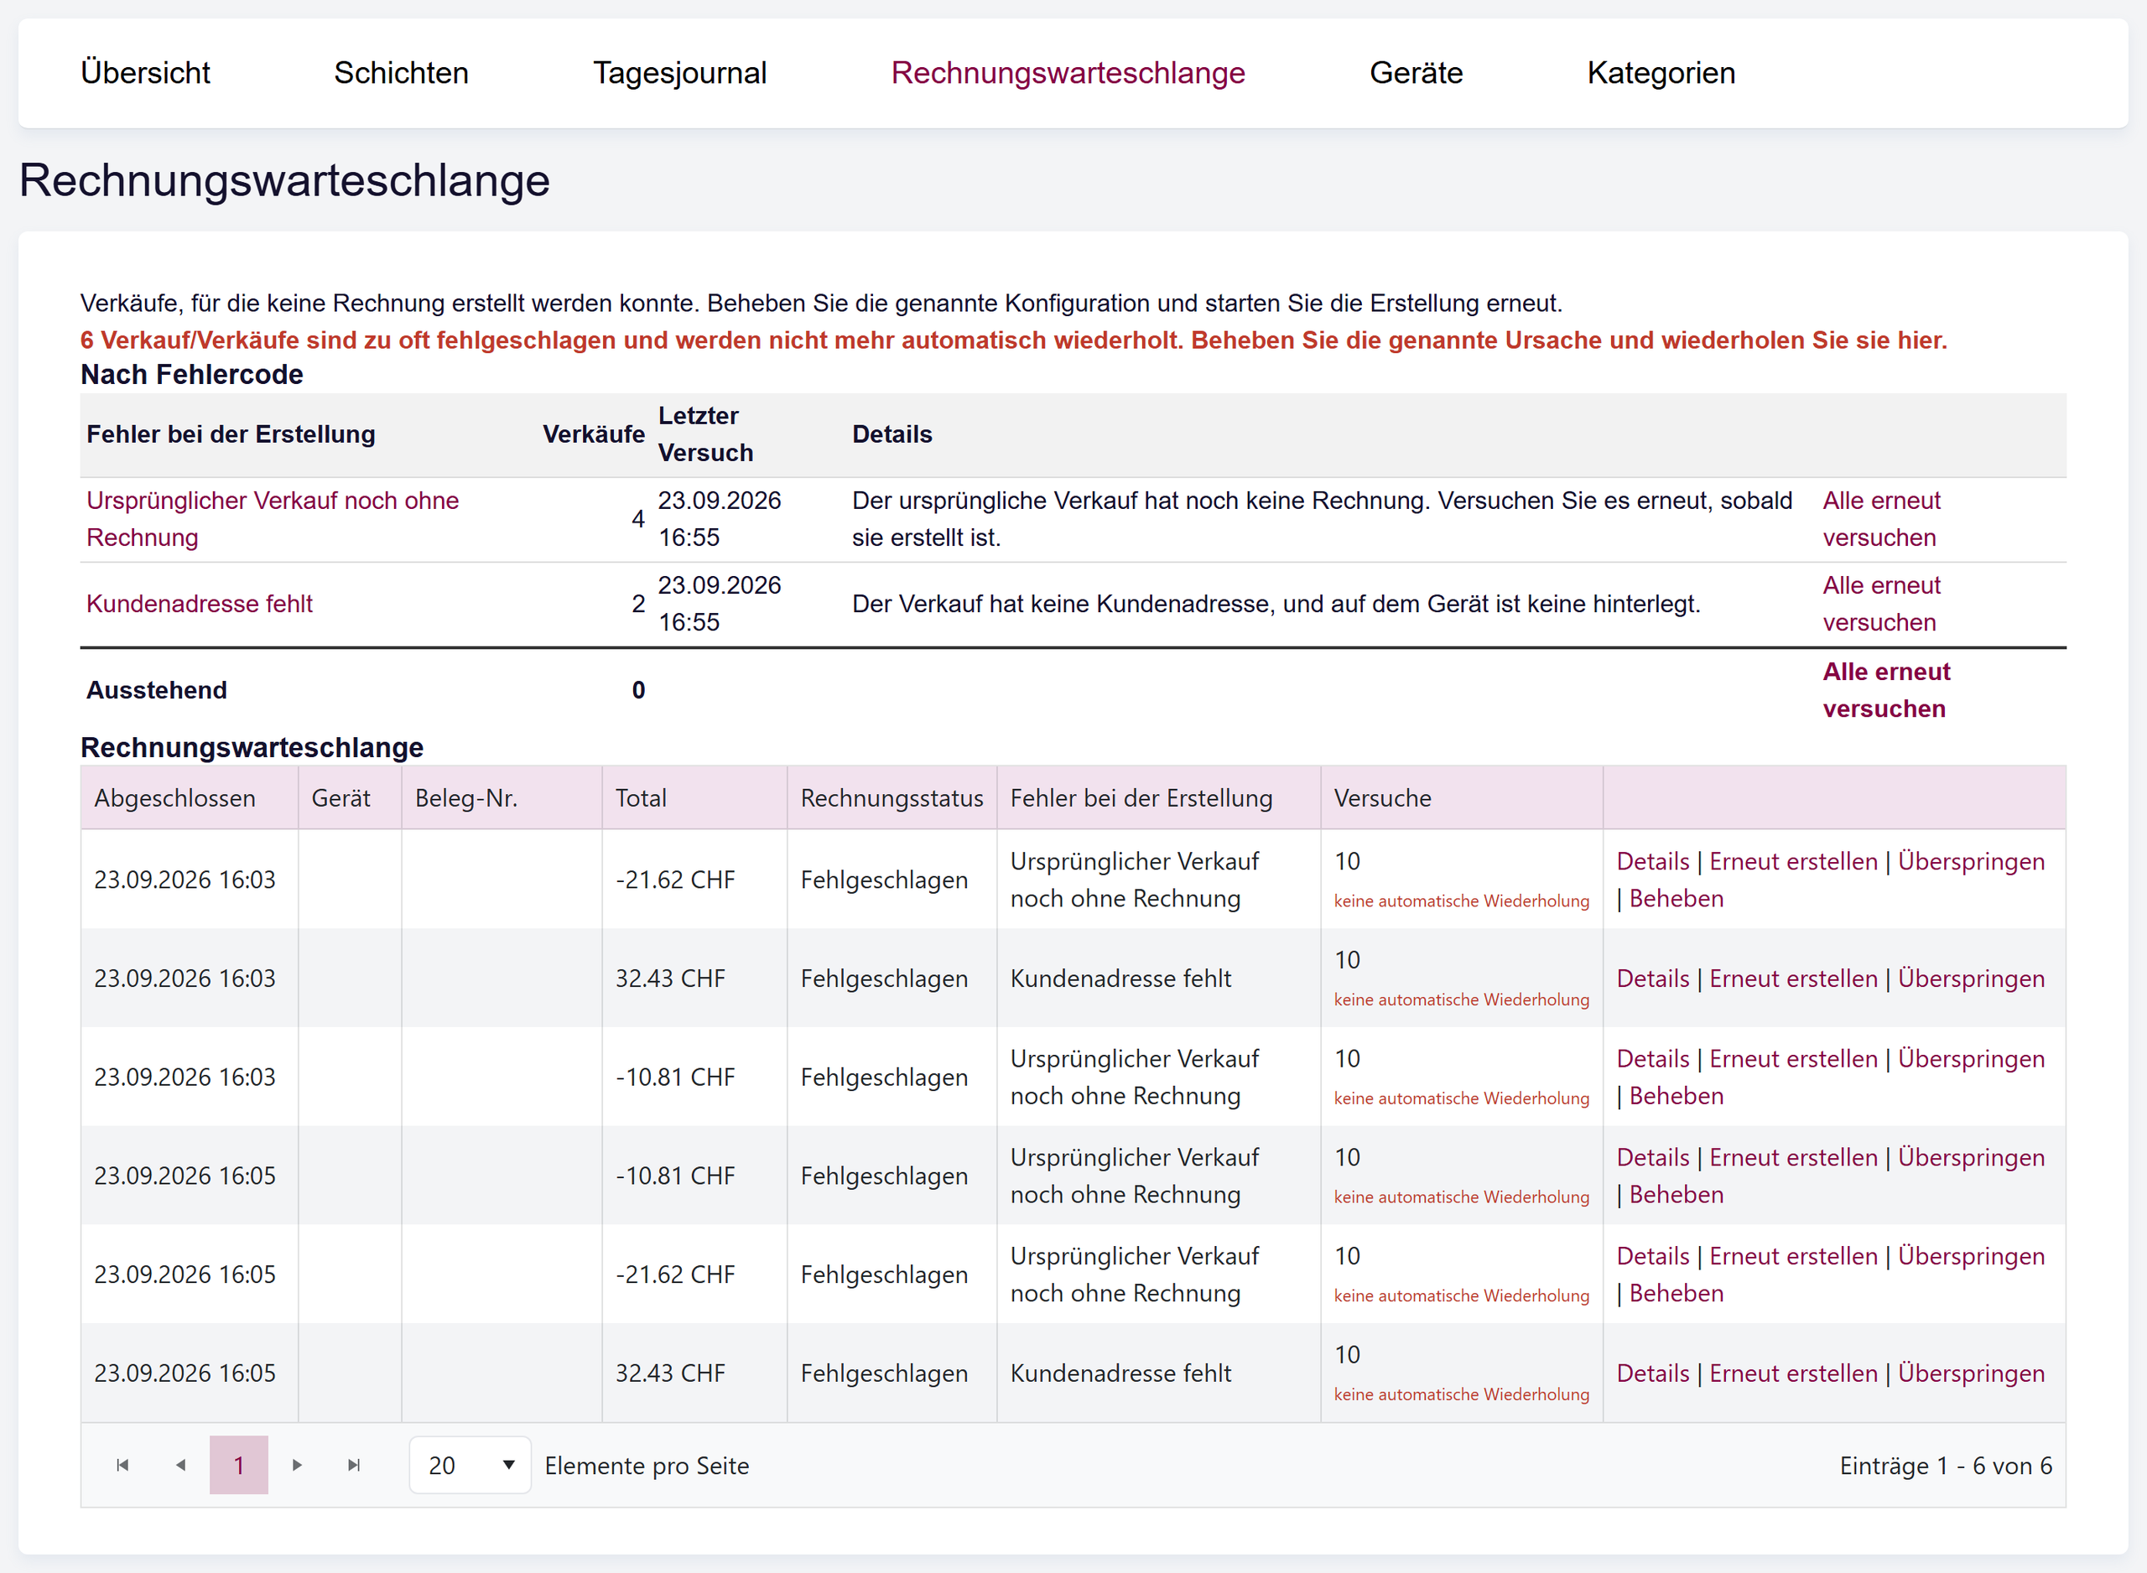The width and height of the screenshot is (2147, 1573).
Task: Open the items per page dropdown
Action: coord(470,1466)
